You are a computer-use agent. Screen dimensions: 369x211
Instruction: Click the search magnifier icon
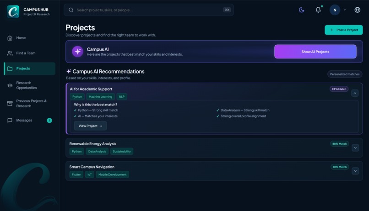71,10
